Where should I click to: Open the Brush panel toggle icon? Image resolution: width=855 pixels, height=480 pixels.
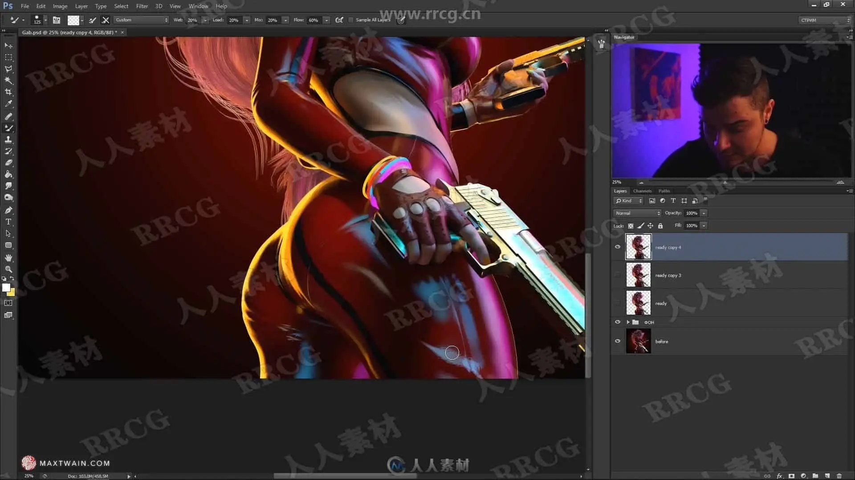[x=57, y=20]
